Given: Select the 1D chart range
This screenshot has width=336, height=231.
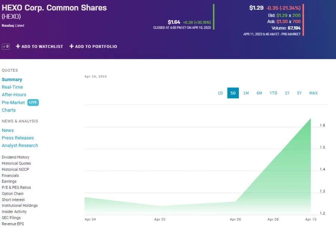Looking at the screenshot, I should tap(220, 93).
